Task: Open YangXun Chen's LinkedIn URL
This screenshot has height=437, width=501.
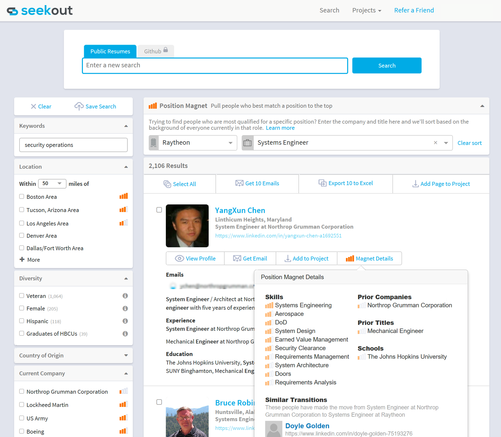Action: click(x=278, y=236)
